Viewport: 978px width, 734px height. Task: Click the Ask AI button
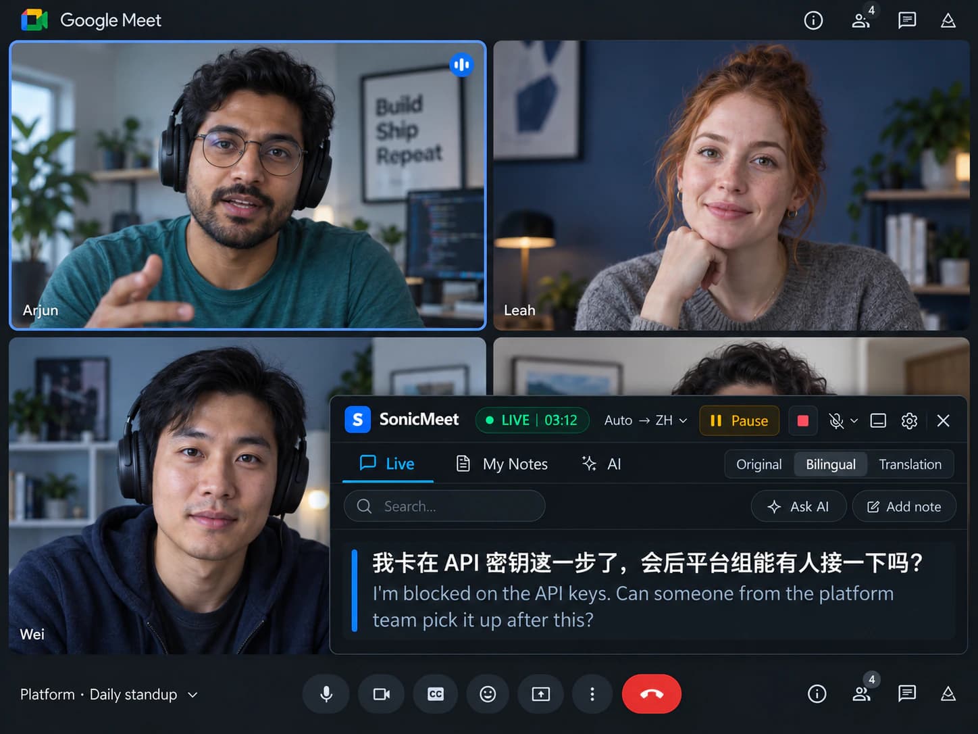pos(798,506)
